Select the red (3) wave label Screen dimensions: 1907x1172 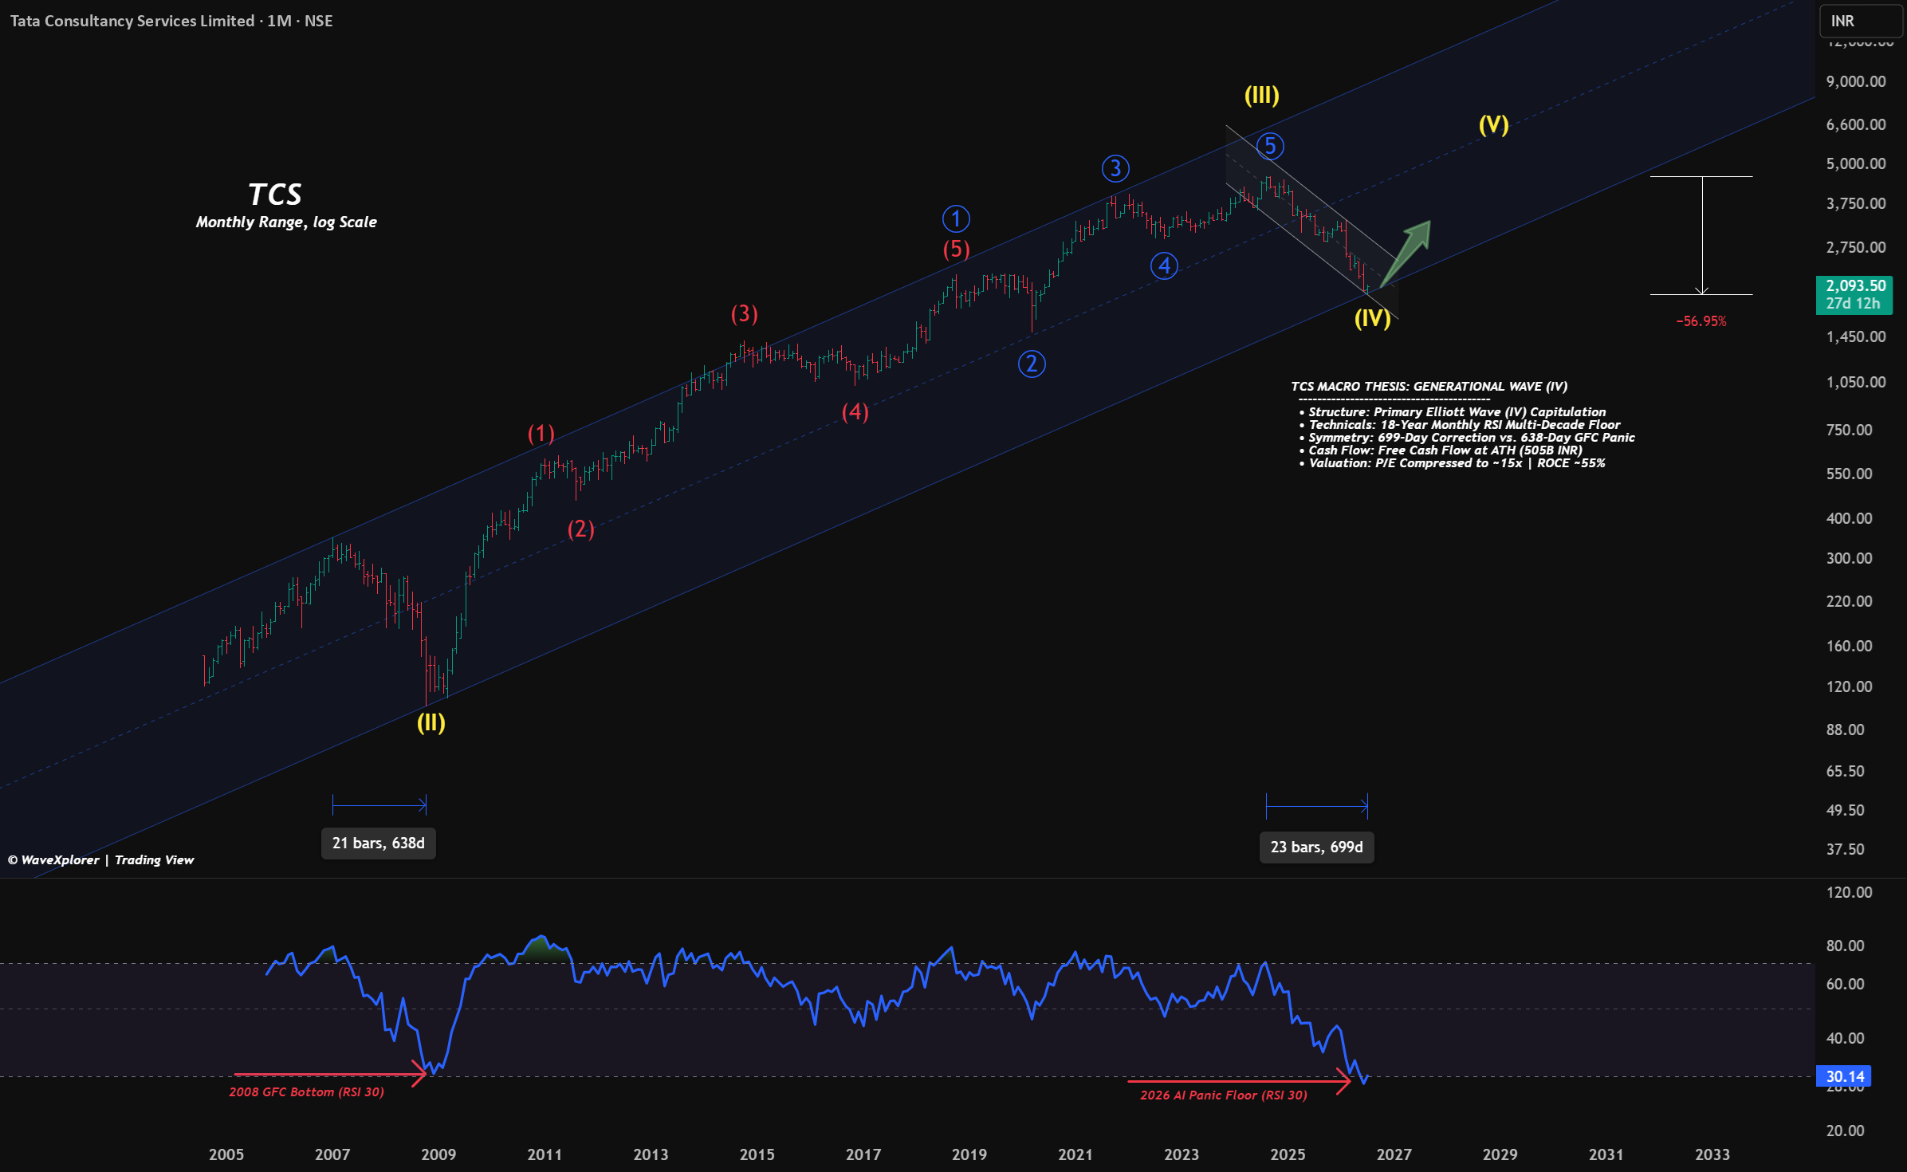(x=744, y=314)
